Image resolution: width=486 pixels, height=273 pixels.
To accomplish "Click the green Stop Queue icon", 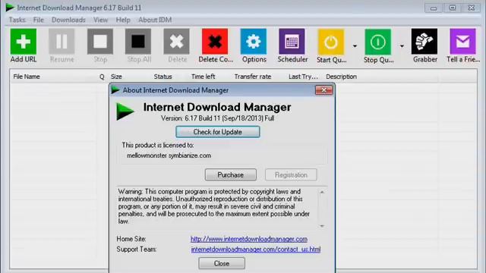I will click(x=378, y=42).
